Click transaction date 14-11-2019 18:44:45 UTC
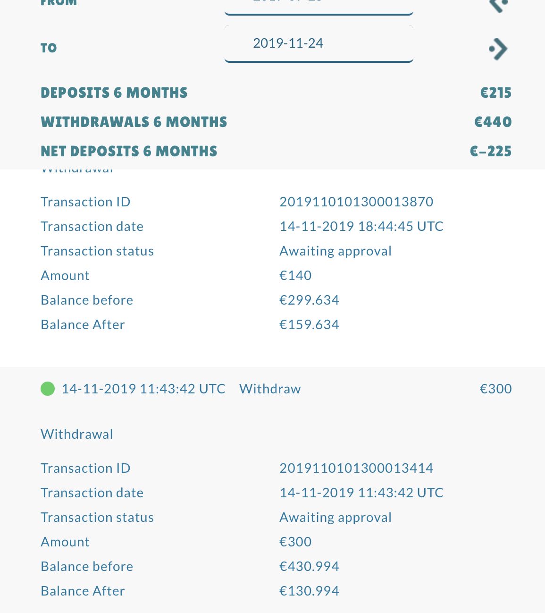This screenshot has height=613, width=545. [x=361, y=226]
